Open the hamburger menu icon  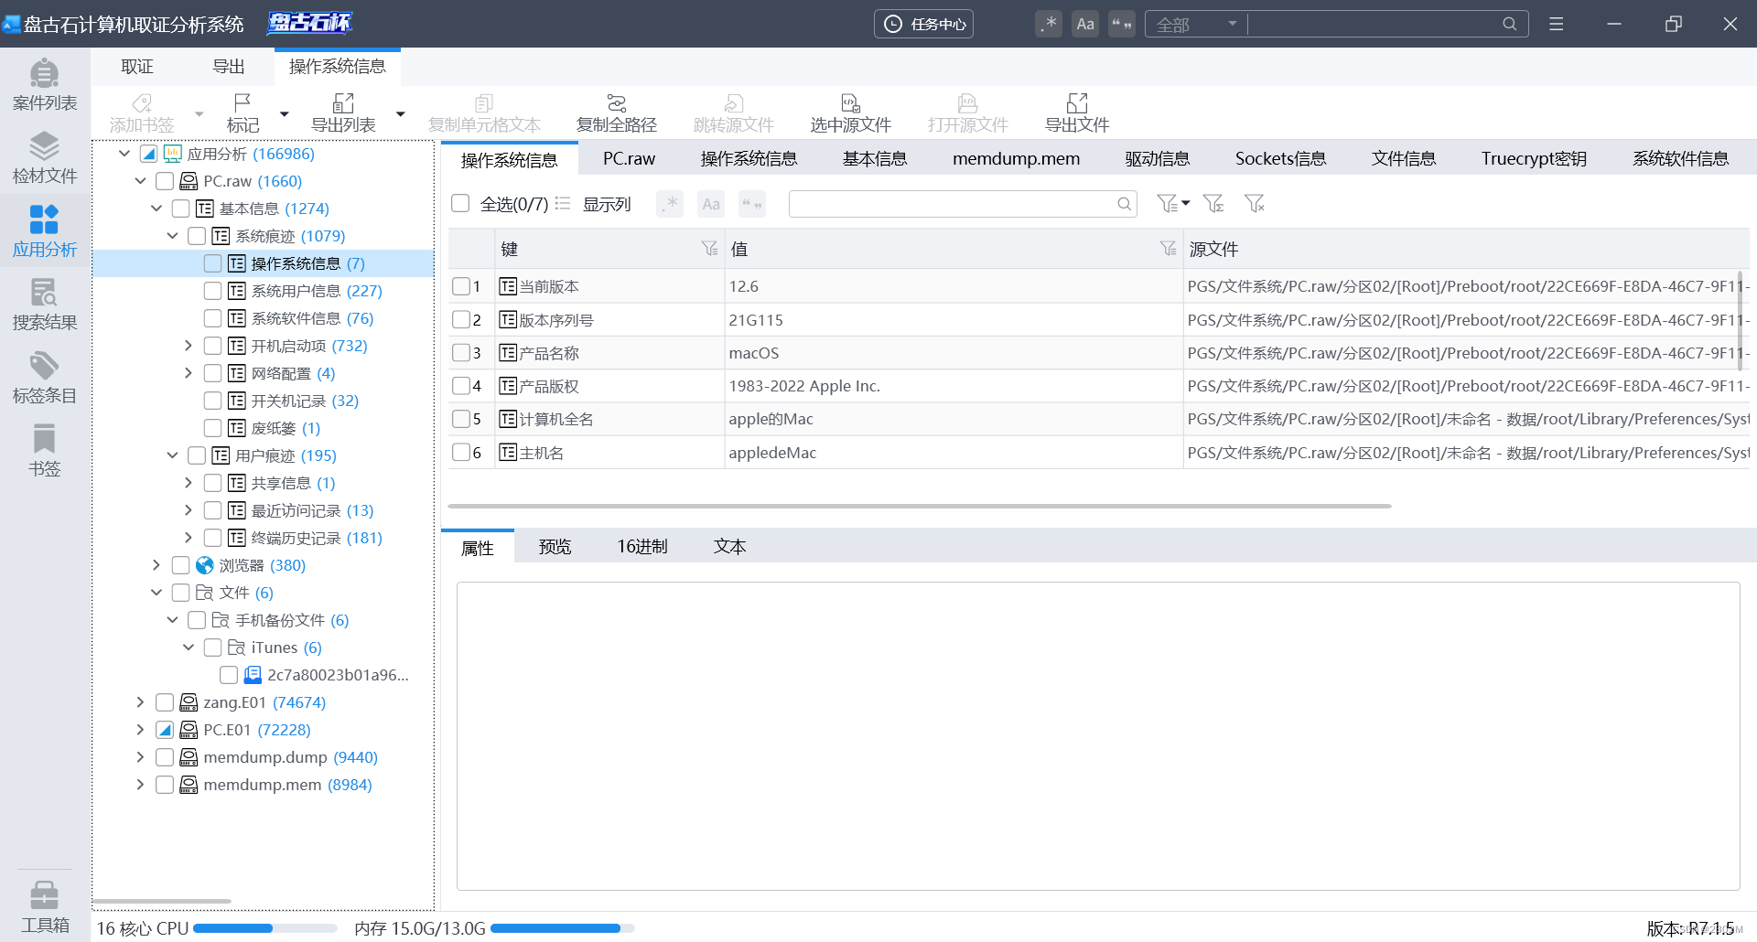coord(1556,24)
